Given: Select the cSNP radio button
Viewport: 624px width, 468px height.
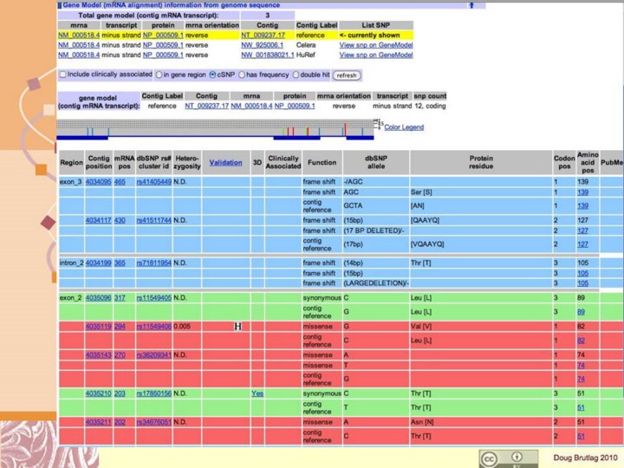Looking at the screenshot, I should [x=212, y=75].
